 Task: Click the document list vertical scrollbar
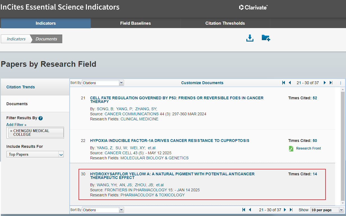click(343, 146)
